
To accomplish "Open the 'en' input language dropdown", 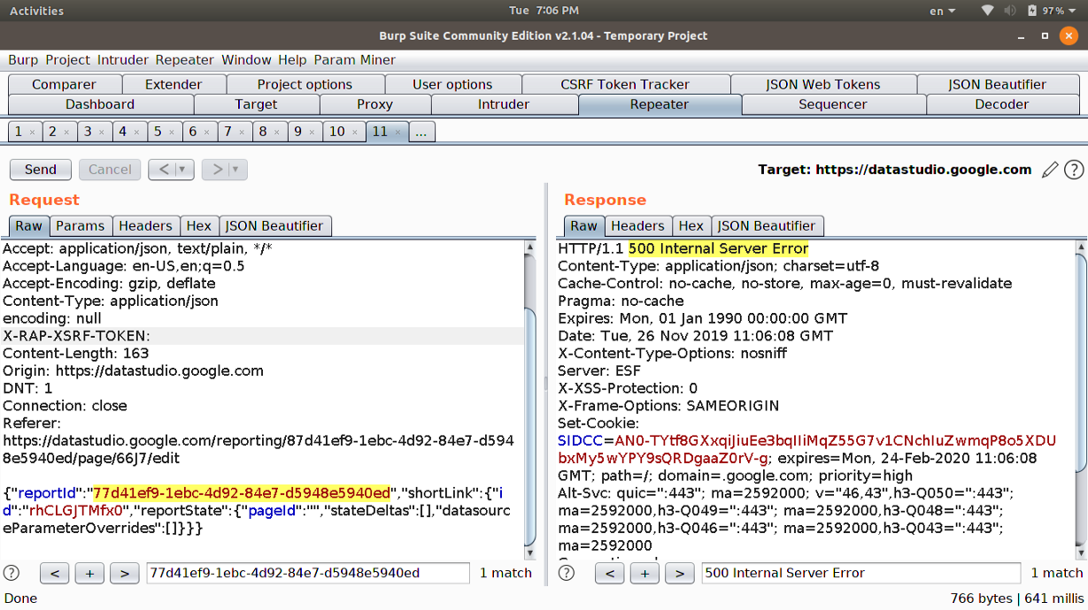I will (x=943, y=11).
